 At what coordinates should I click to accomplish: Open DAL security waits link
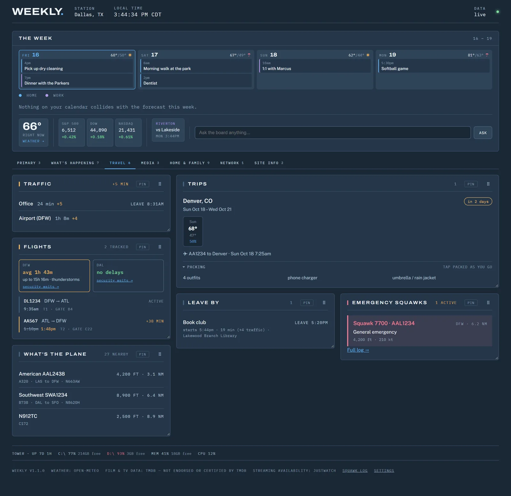pos(115,280)
